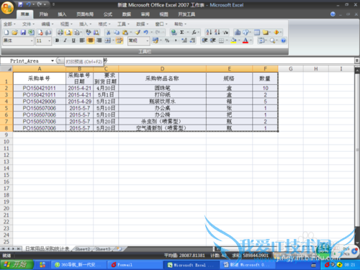Open the number format dropdown
Image resolution: width=360 pixels, height=270 pixels.
(x=147, y=41)
